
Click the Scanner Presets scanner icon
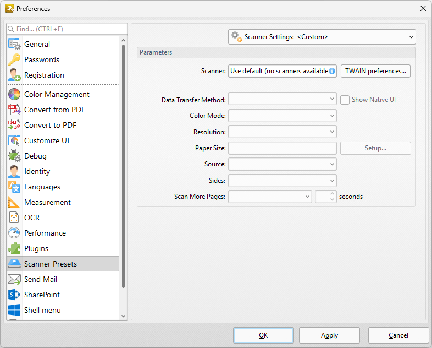[14, 264]
